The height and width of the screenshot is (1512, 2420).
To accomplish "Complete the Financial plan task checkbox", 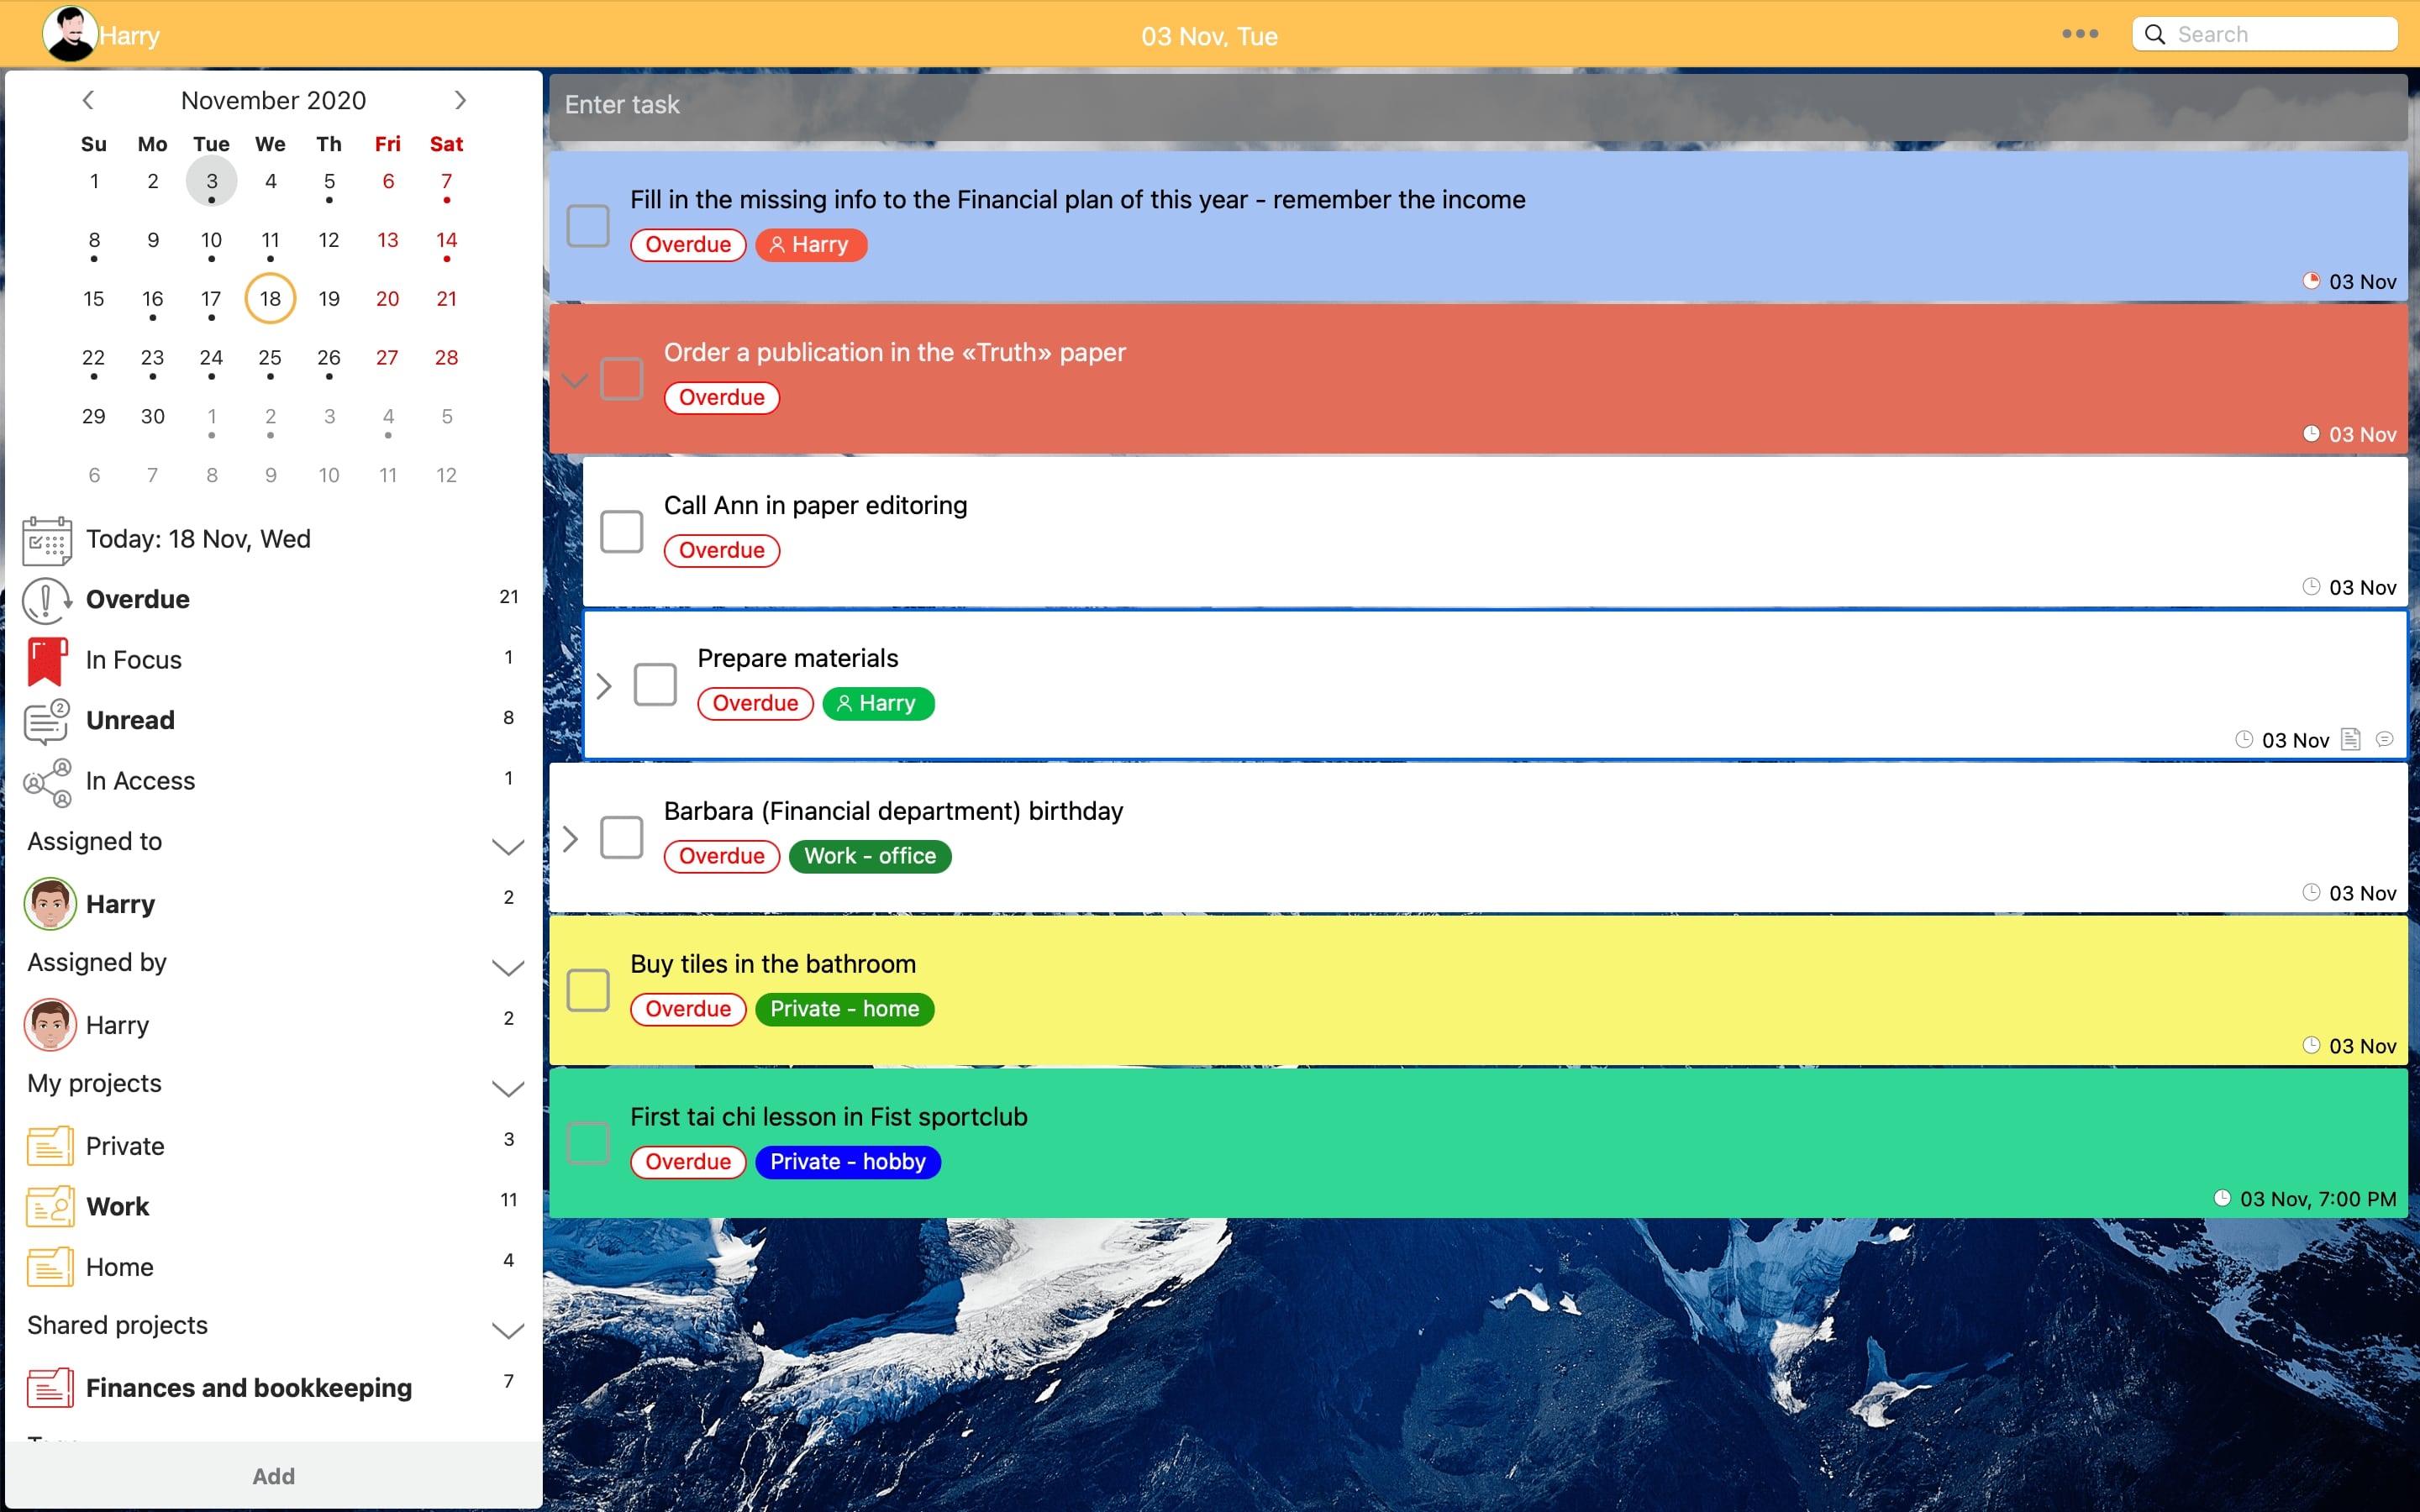I will 588,225.
